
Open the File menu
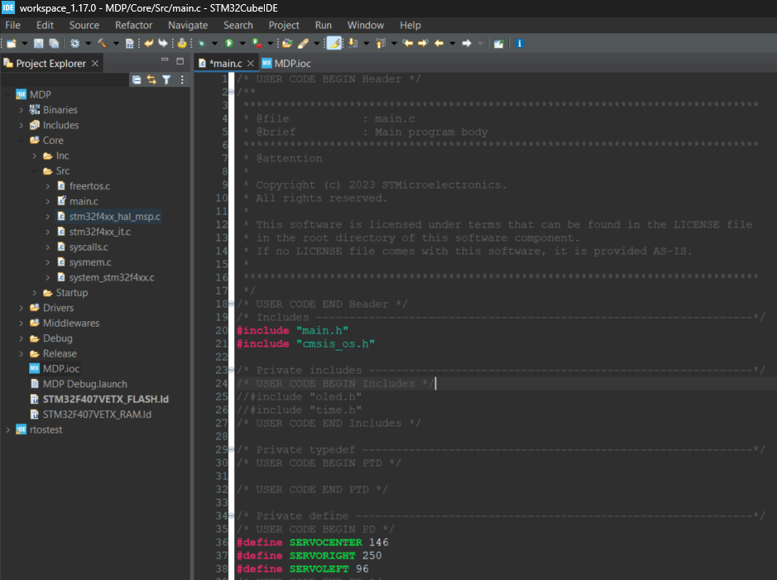[12, 26]
